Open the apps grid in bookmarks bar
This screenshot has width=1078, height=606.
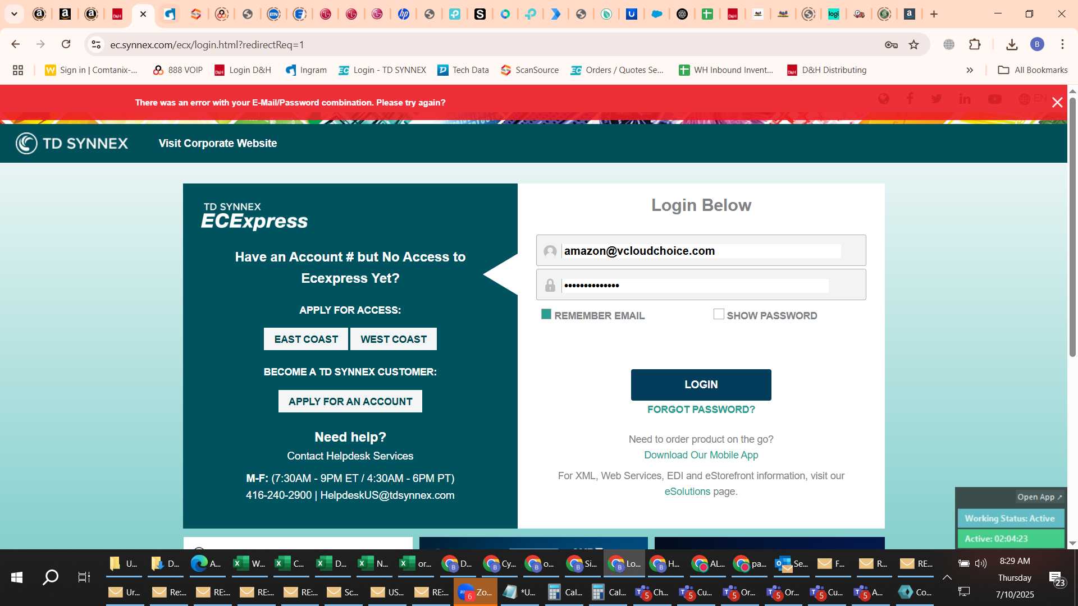(18, 70)
